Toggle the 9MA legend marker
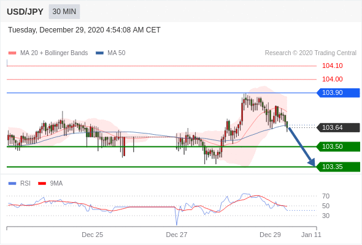 [42, 184]
